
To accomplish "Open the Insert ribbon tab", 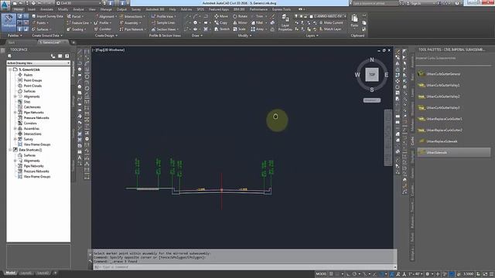I will point(32,9).
